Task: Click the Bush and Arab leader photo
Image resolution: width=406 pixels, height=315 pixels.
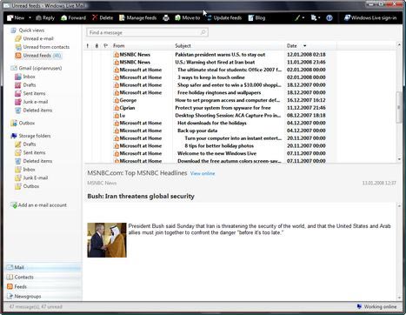Action: (x=107, y=240)
